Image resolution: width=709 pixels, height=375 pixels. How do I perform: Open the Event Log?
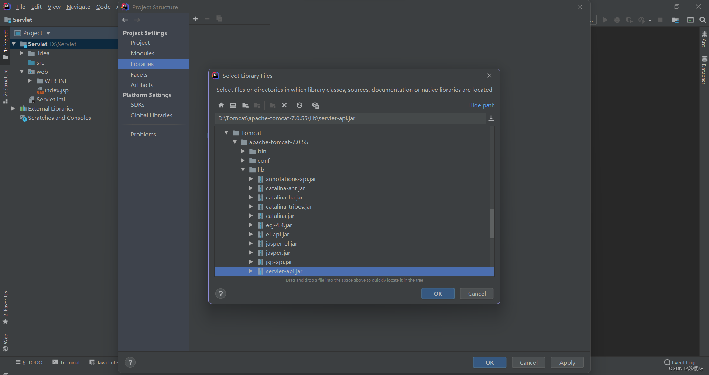[x=679, y=362]
